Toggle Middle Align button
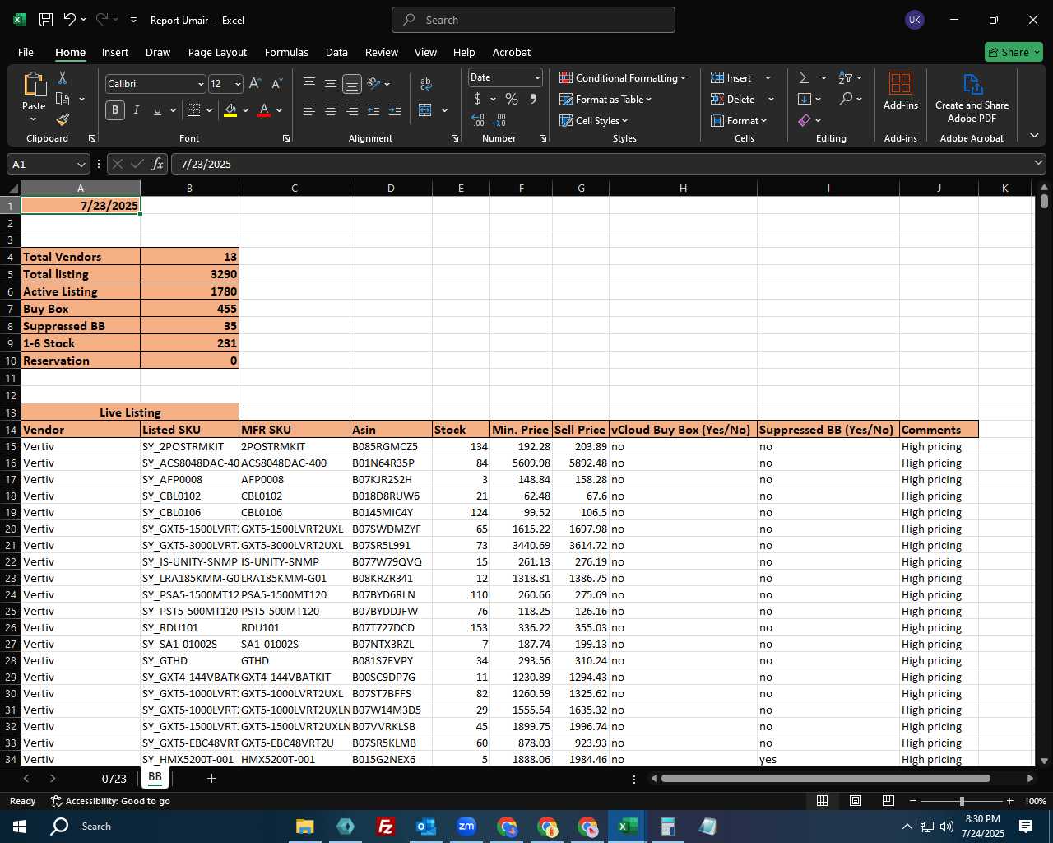 point(331,83)
